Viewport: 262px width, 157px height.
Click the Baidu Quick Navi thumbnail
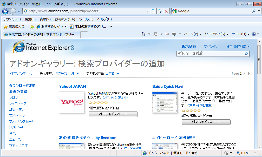pos(165,102)
